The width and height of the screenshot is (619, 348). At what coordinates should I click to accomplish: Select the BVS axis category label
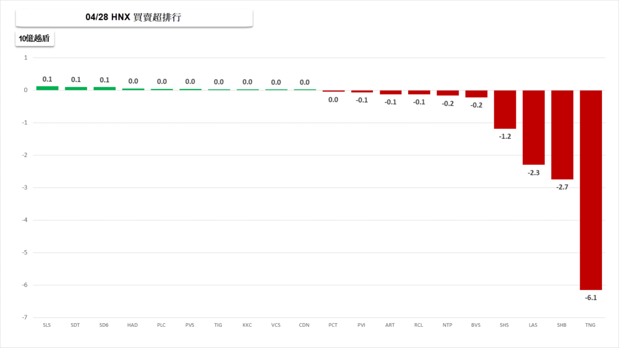(x=476, y=325)
